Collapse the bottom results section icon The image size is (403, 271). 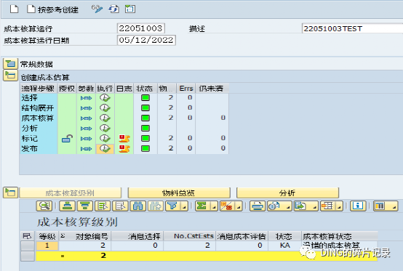(10, 193)
